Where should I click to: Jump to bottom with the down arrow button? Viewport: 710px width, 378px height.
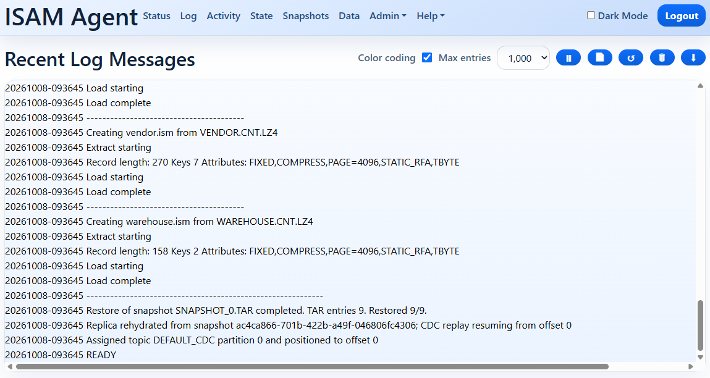pos(693,58)
